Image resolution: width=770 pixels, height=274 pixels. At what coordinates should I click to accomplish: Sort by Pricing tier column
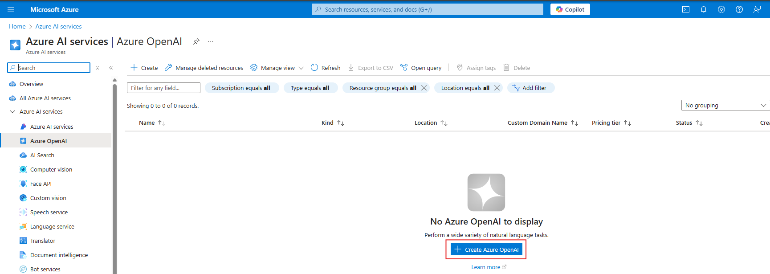click(x=611, y=123)
